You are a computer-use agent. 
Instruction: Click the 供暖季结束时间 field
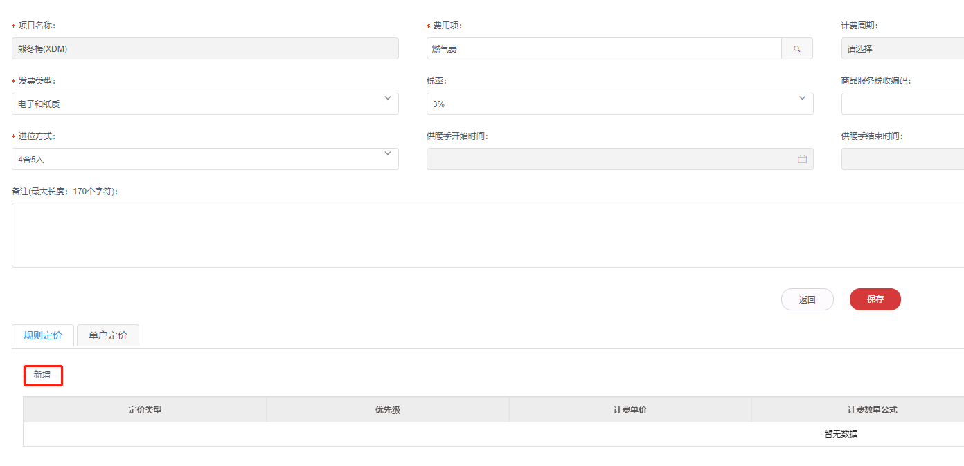pos(902,159)
